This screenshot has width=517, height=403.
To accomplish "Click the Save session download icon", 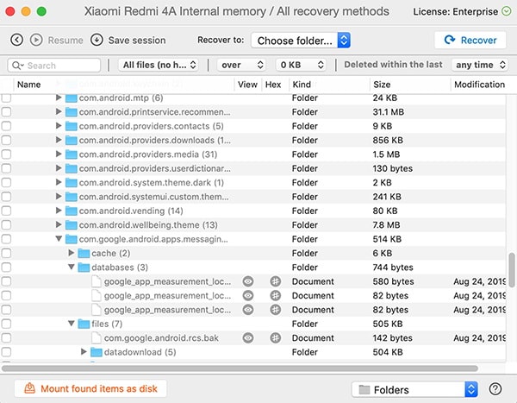I will [x=97, y=40].
